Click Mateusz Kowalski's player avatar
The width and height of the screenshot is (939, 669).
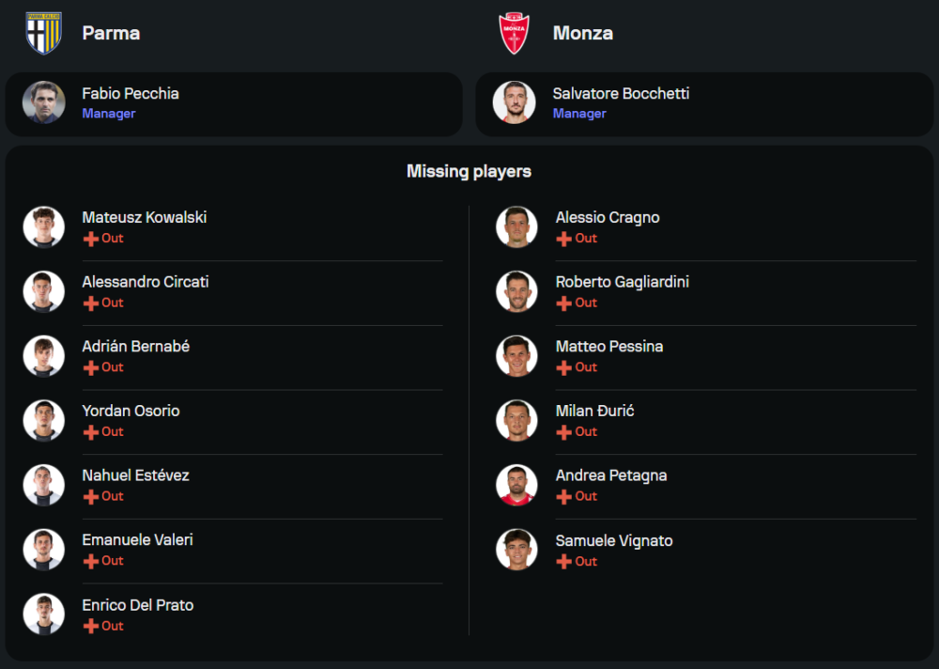pos(44,227)
